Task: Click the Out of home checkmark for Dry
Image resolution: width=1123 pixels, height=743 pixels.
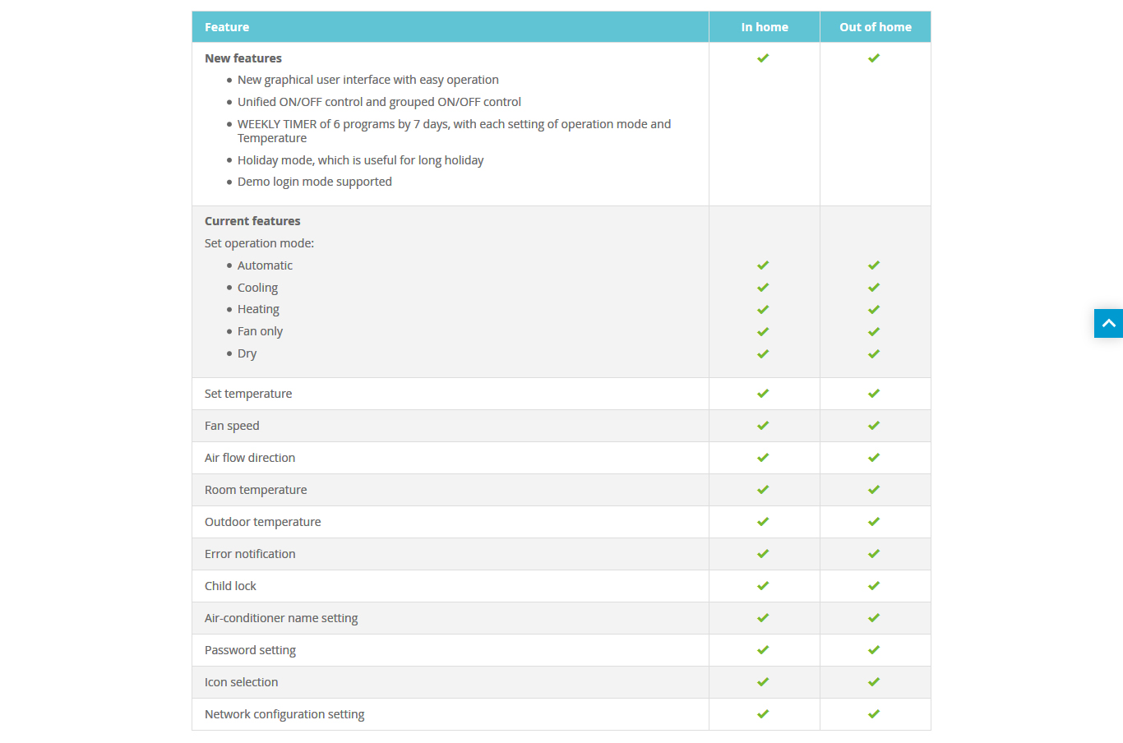Action: [x=874, y=354]
